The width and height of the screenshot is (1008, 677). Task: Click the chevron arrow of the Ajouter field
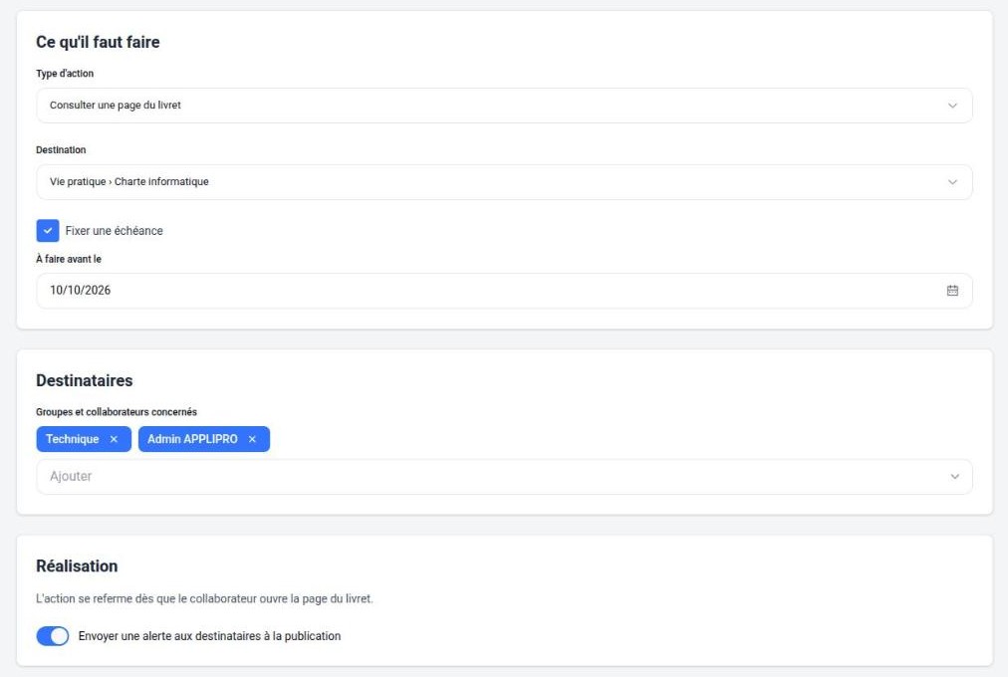coord(954,477)
